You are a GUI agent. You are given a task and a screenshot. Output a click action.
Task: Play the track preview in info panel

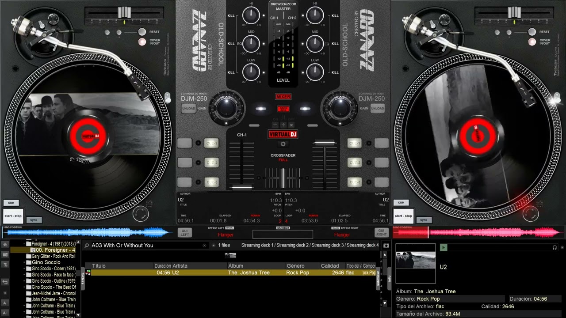[x=444, y=248]
